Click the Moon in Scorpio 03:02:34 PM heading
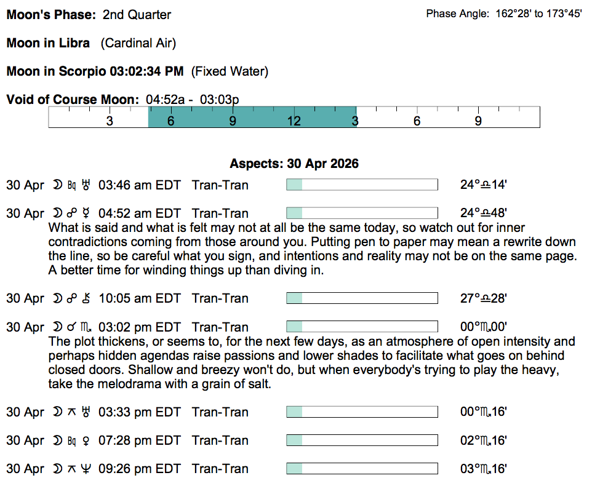This screenshot has height=486, width=592. click(95, 71)
